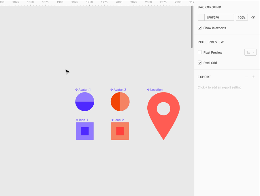260x196 pixels.
Task: Click the vertical canvas scrollbar
Action: coord(192,27)
